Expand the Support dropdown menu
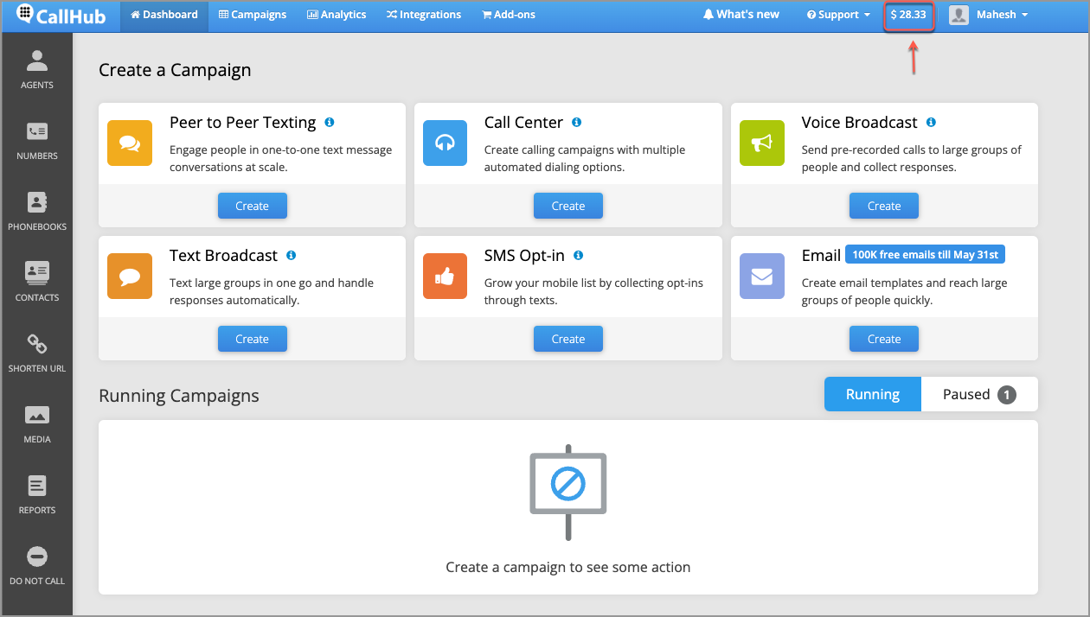The image size is (1090, 617). (x=838, y=15)
